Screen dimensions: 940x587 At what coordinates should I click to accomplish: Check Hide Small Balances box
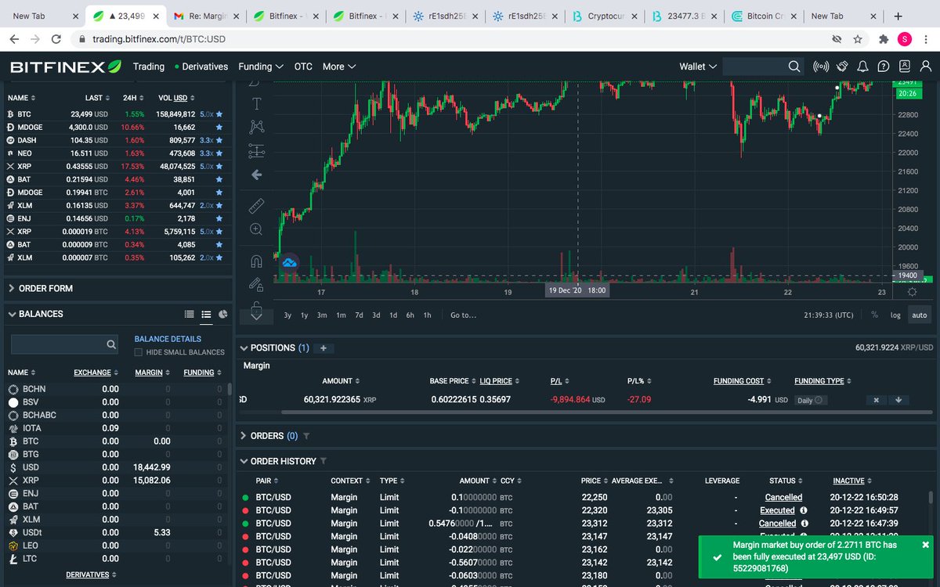pos(139,352)
